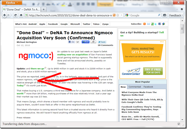Open the 18 Comments link
The height and width of the screenshot is (129, 187).
pyautogui.click(x=105, y=45)
